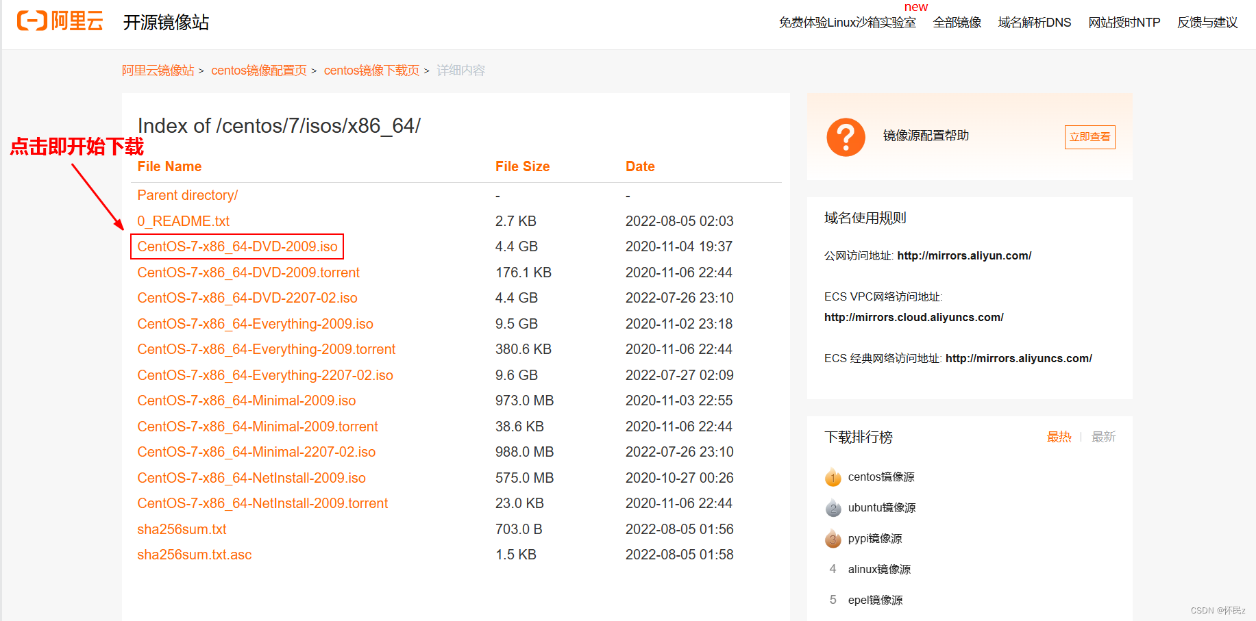Download CentOS-7-x86_64-DVD-2009.iso
1256x621 pixels.
[237, 246]
